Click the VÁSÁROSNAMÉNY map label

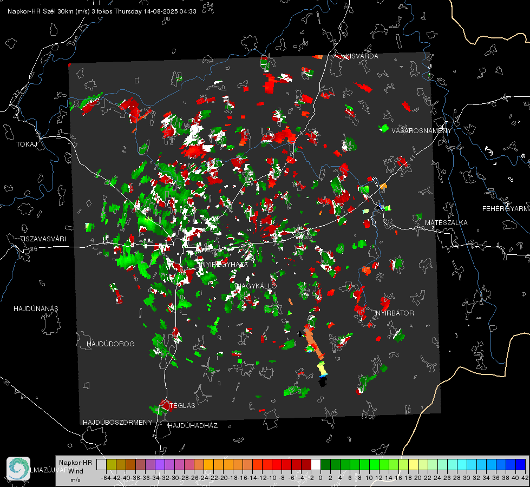pyautogui.click(x=422, y=131)
